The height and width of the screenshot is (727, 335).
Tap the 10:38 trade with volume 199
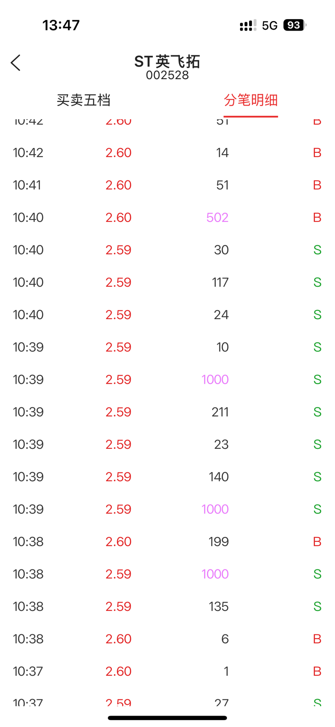167,541
